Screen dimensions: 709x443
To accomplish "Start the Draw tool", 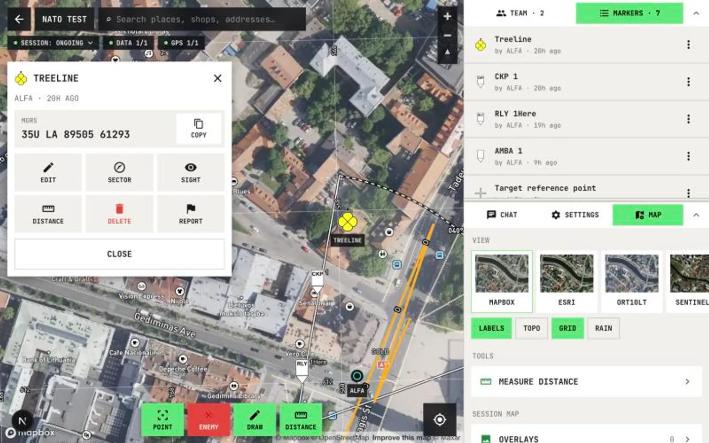I will (x=255, y=420).
